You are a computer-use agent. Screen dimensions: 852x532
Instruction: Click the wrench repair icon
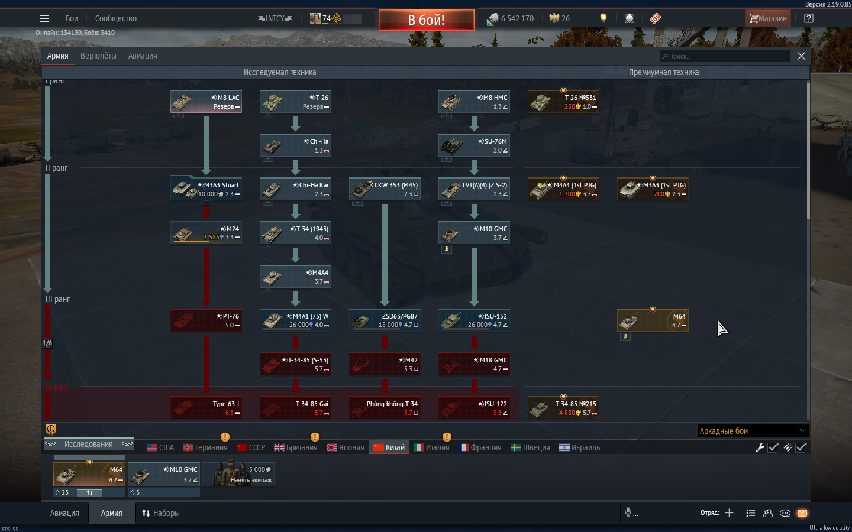point(760,447)
